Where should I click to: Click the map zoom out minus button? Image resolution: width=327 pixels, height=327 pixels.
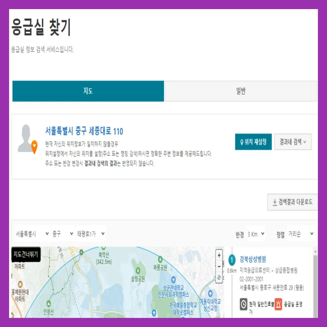pyautogui.click(x=219, y=266)
